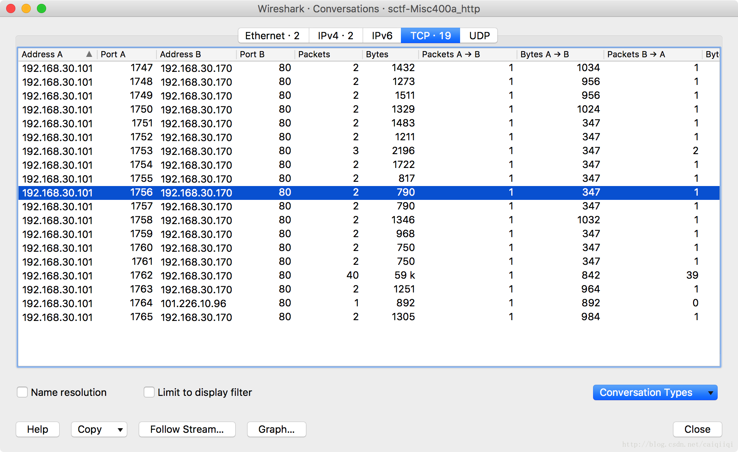
Task: Select the conversation row with port 1761
Action: click(369, 262)
